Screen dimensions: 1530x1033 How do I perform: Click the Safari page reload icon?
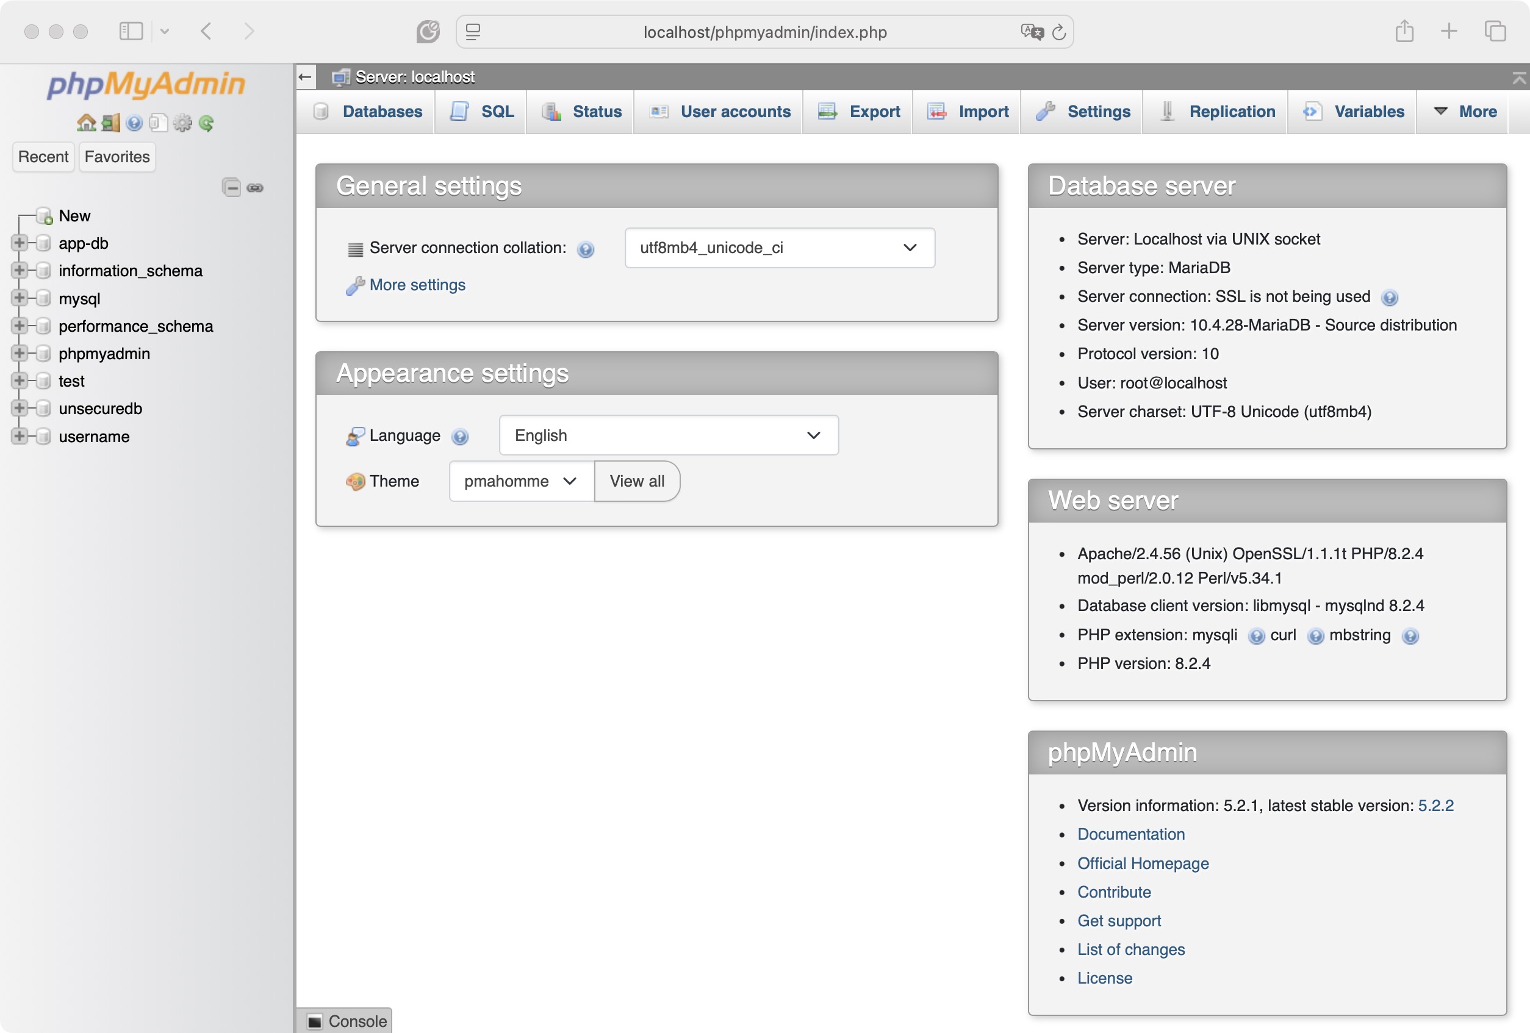(x=1058, y=32)
